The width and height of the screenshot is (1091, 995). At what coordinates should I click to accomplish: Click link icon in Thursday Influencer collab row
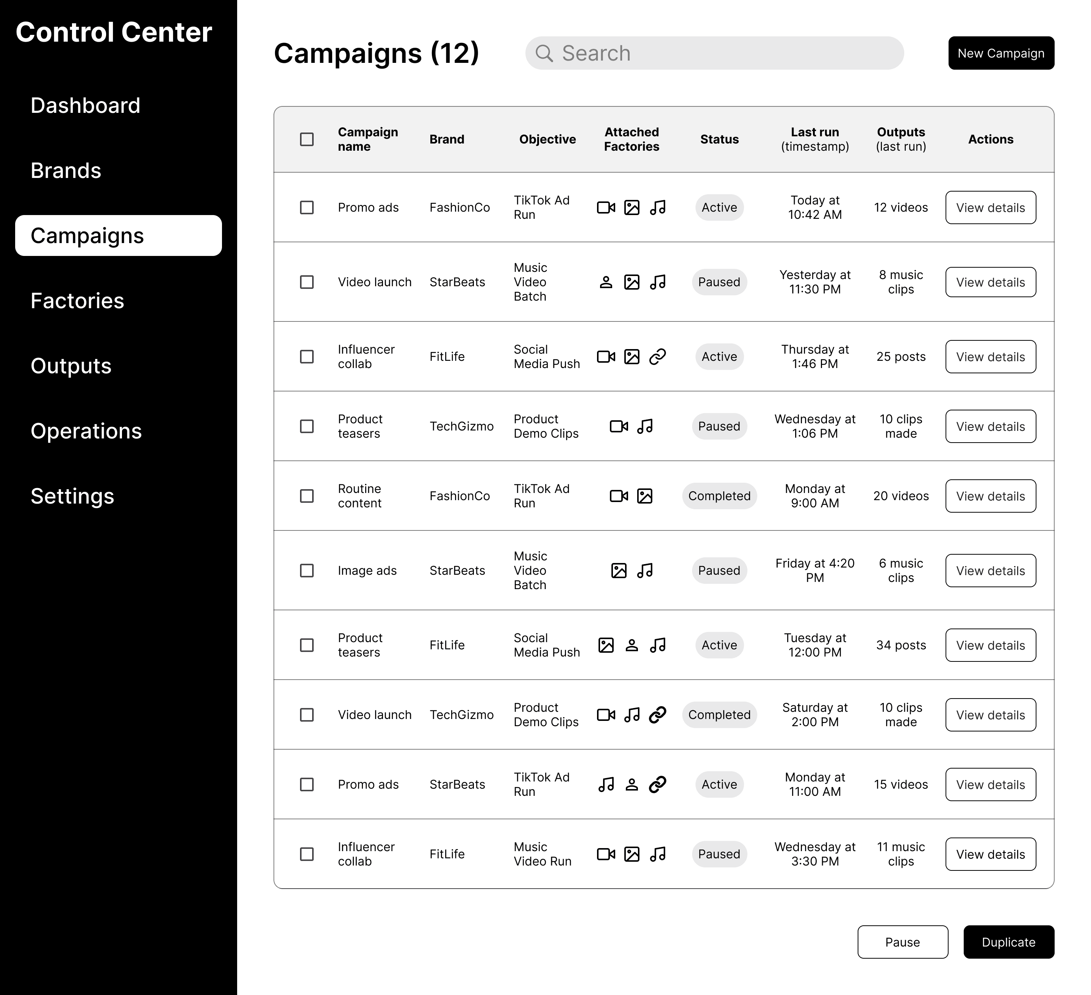tap(657, 357)
